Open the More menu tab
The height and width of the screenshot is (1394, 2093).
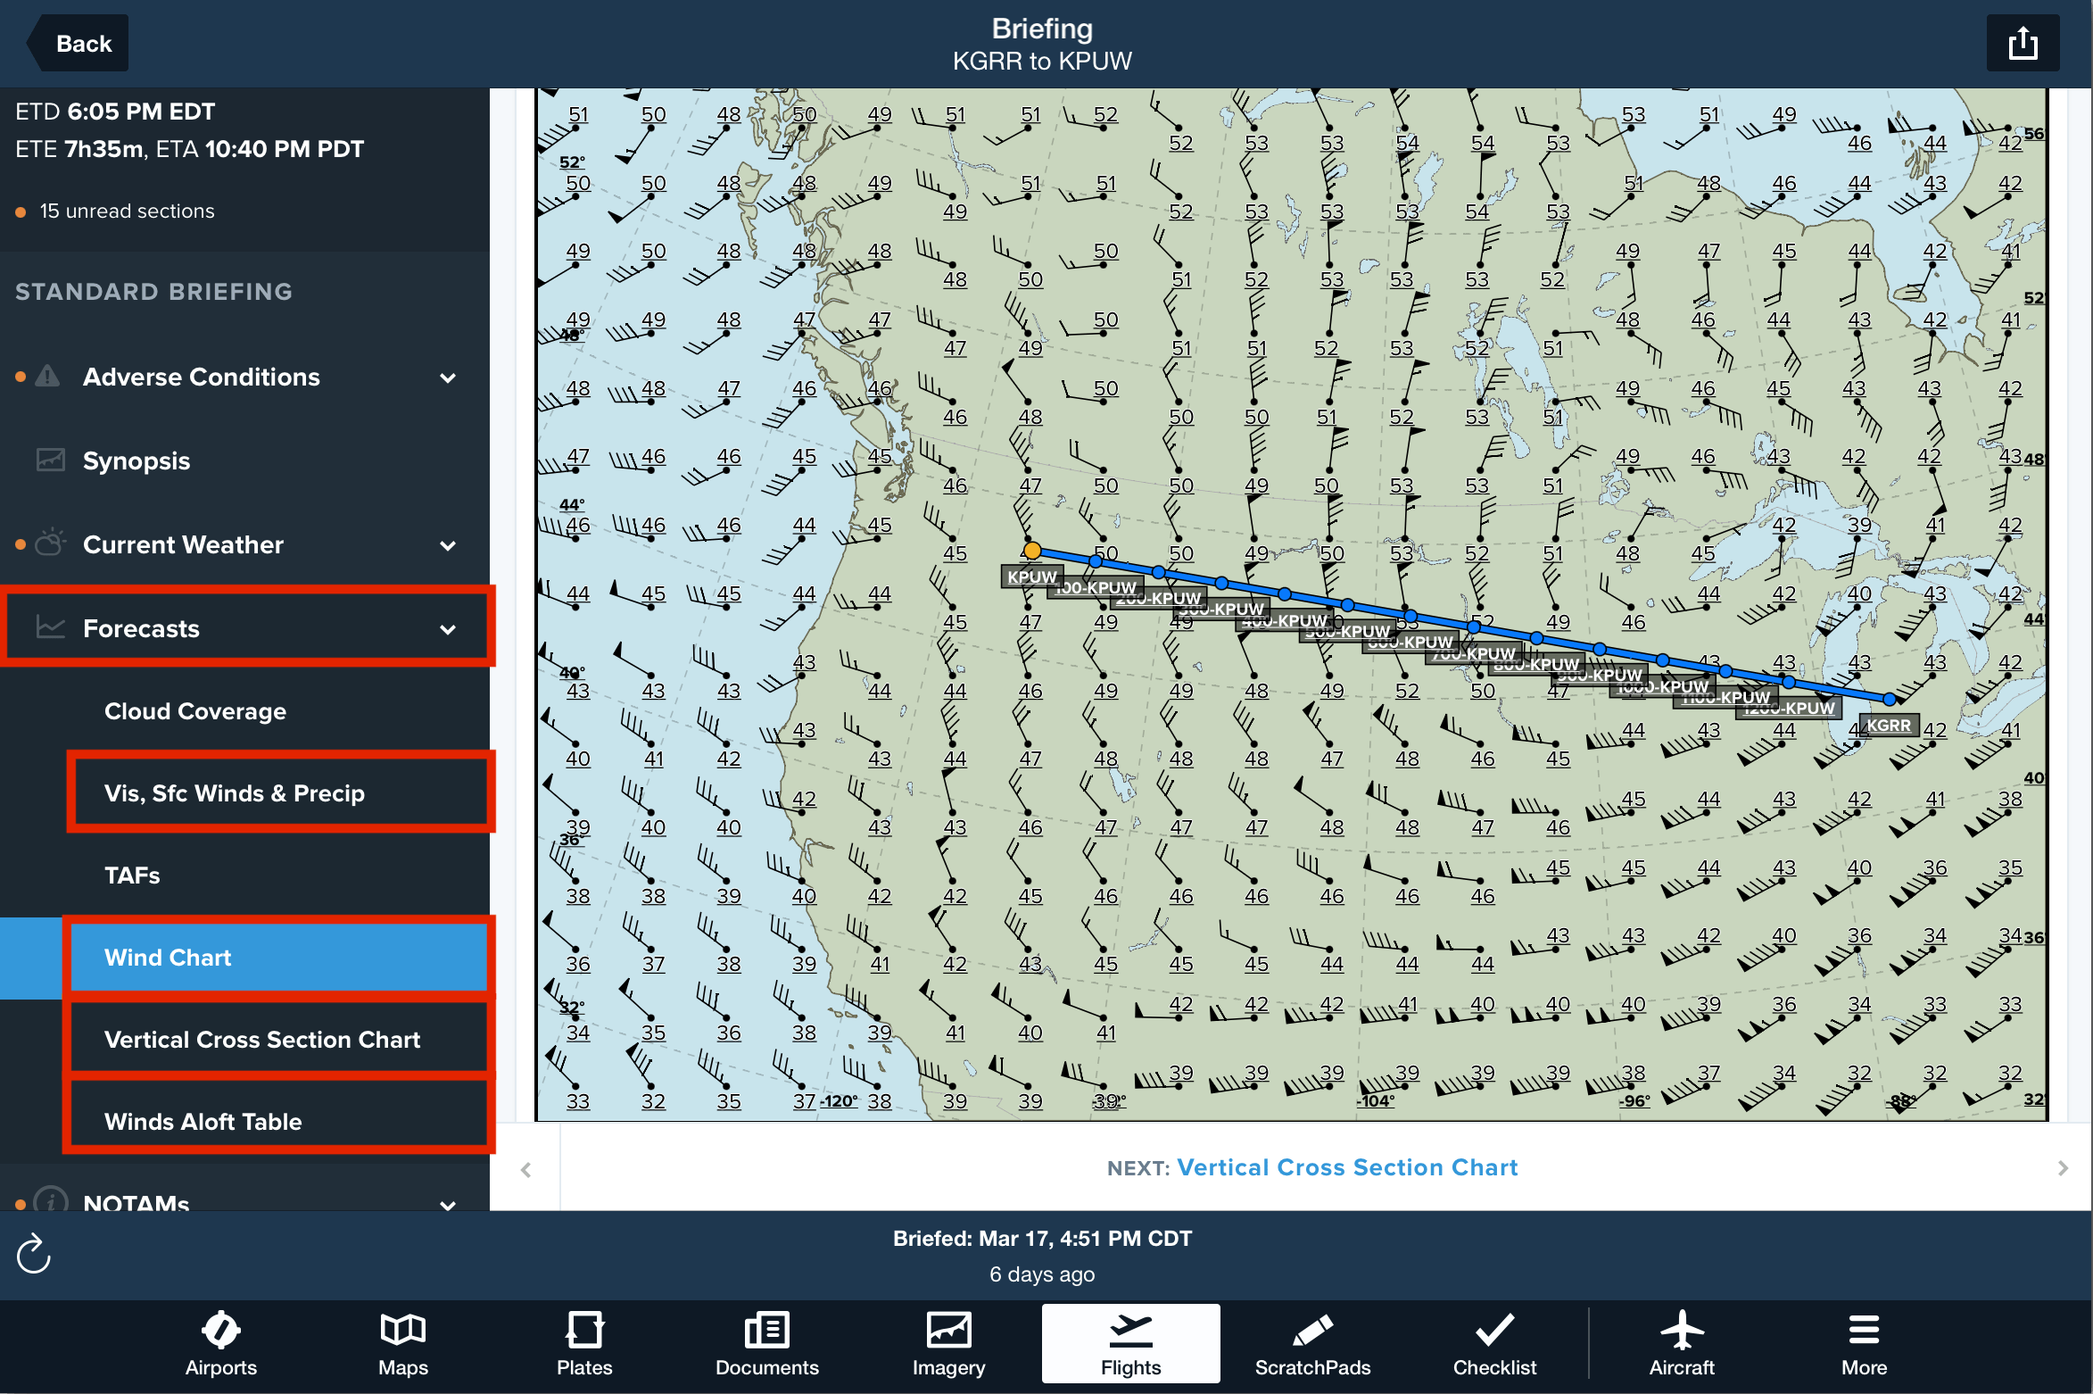point(1864,1344)
